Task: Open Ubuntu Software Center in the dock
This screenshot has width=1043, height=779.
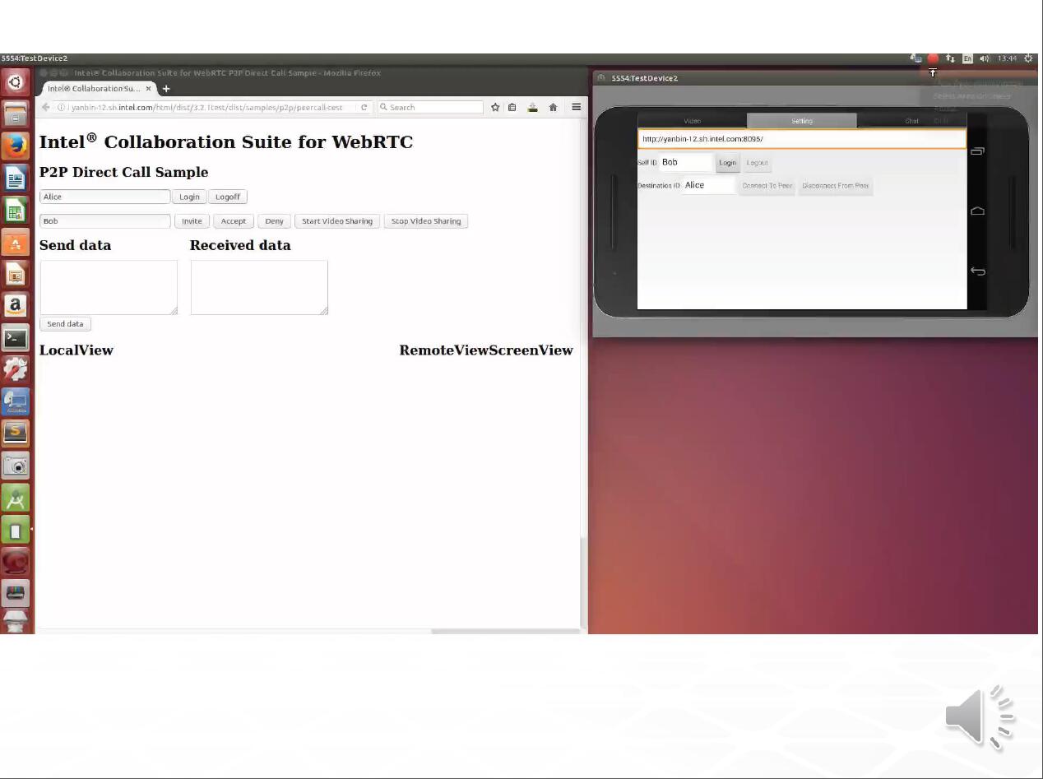Action: pyautogui.click(x=16, y=242)
